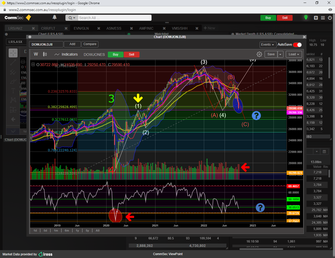Viewport: 335px width, 258px height.
Task: Switch to the AMP/NIC tab
Action: (x=146, y=28)
